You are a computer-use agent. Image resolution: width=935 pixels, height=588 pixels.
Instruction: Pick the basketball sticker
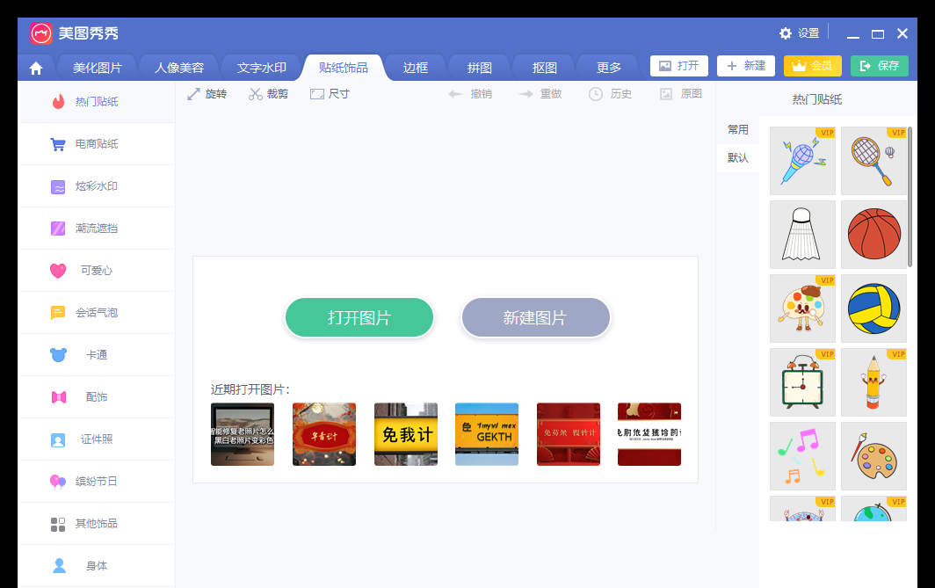[x=873, y=235]
